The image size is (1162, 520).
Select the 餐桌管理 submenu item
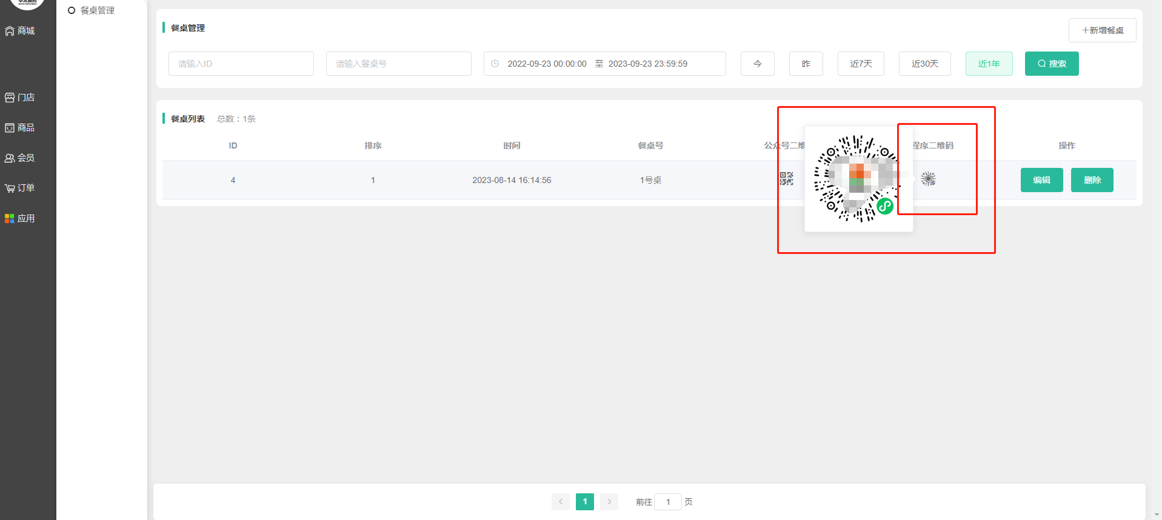[97, 10]
